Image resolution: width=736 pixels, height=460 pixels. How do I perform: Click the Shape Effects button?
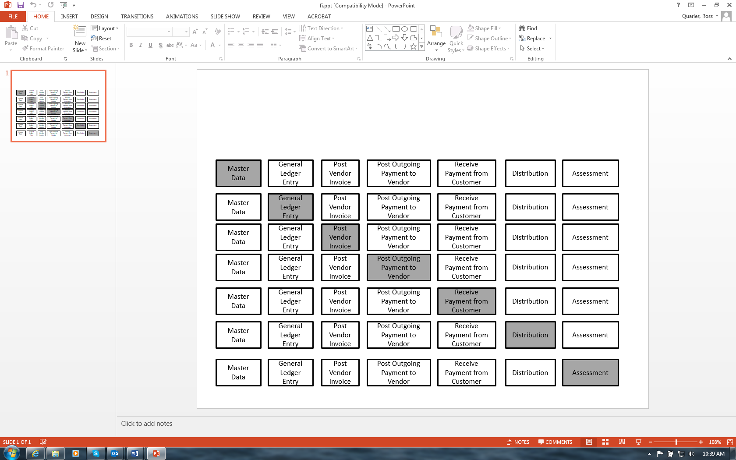(488, 48)
